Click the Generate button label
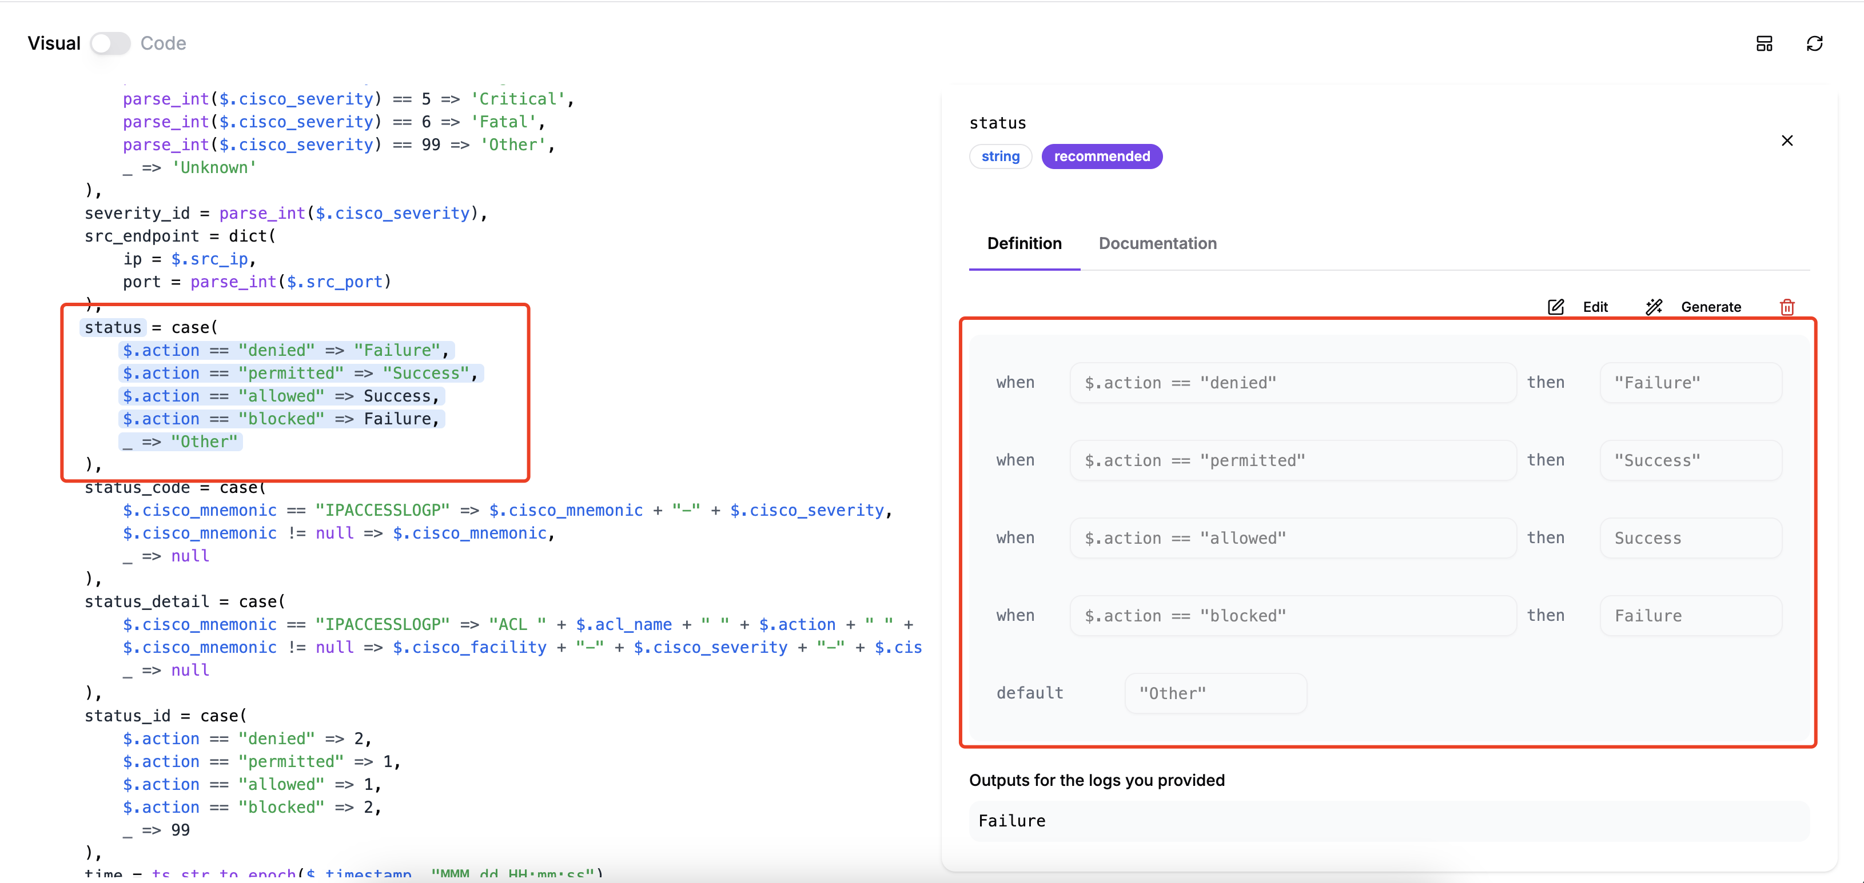This screenshot has width=1864, height=883. 1711,307
